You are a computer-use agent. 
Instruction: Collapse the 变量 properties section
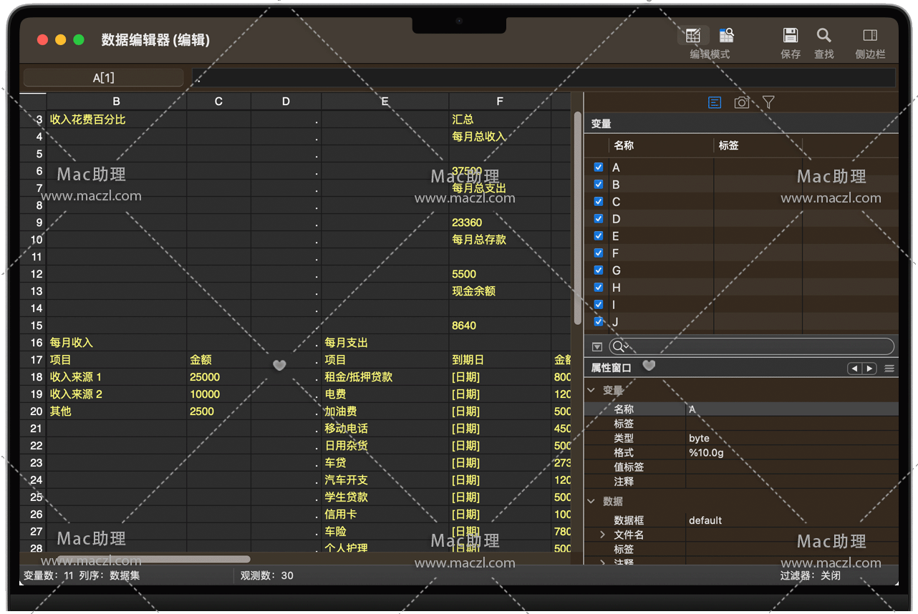point(591,391)
